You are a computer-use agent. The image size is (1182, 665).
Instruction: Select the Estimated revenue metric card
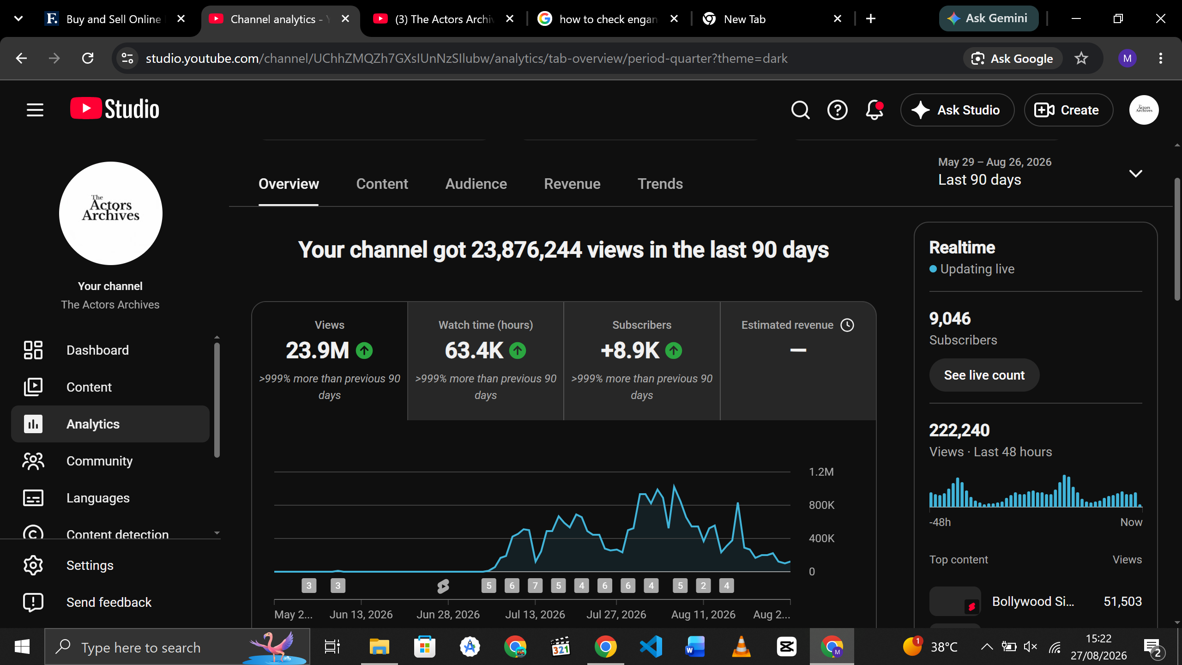click(798, 361)
